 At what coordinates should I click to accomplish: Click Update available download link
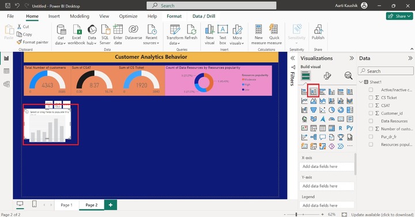[382, 215]
